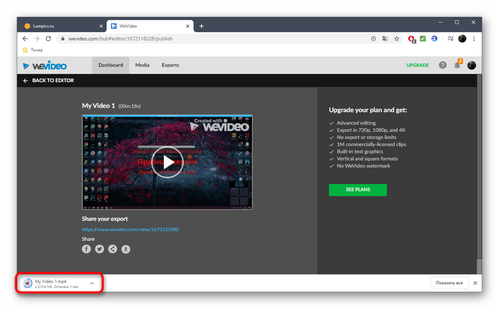
Task: Open the media control playlist icon
Action: point(450,38)
